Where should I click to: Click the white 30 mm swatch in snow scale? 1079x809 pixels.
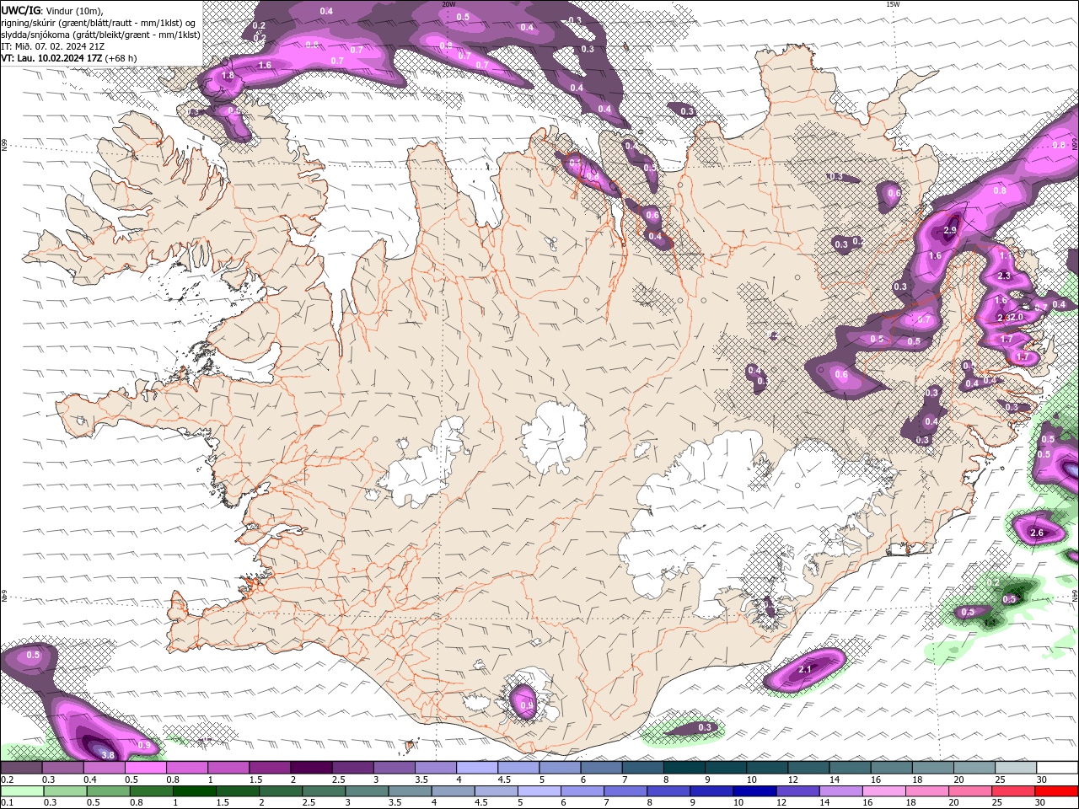(x=1056, y=768)
